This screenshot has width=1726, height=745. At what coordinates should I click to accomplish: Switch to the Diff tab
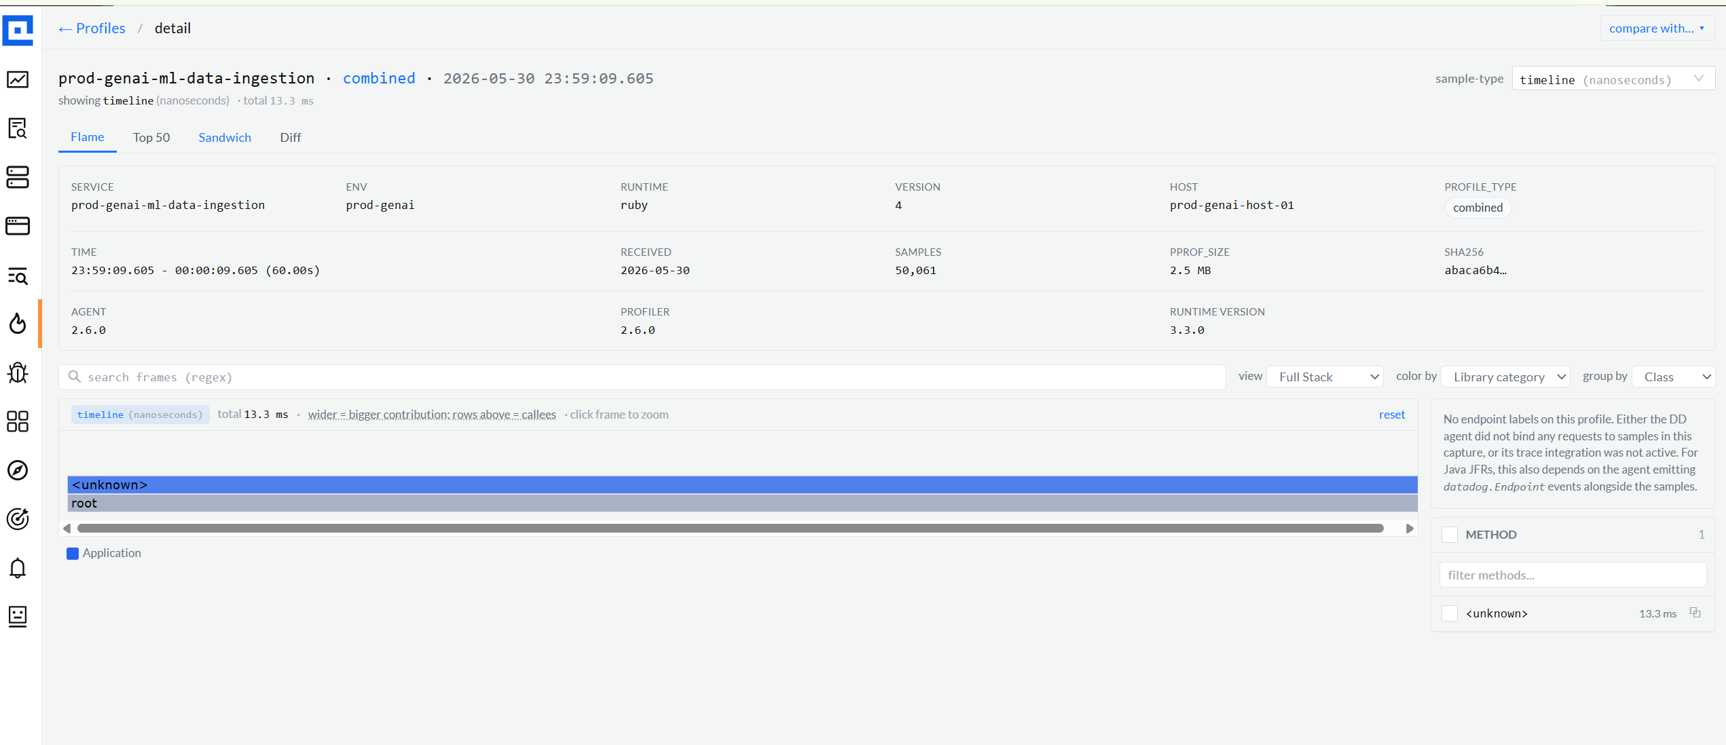click(x=291, y=137)
